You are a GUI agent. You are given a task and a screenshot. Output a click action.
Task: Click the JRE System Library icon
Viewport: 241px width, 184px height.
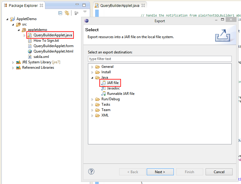click(18, 62)
